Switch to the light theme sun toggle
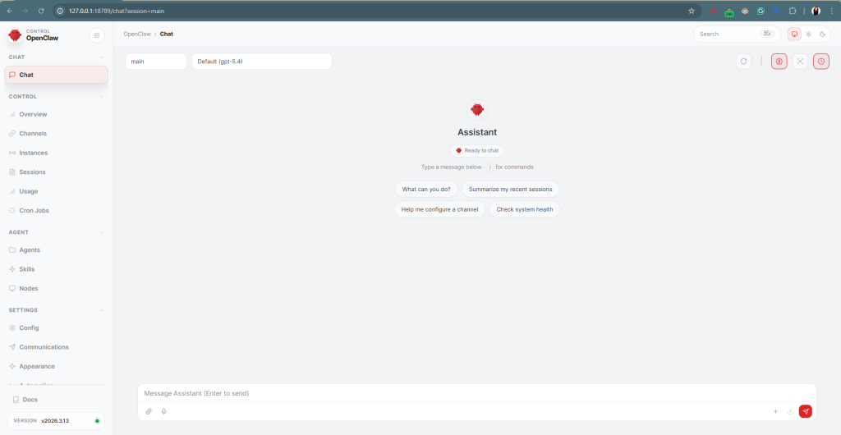Screen dimensions: 841x435 pos(808,34)
